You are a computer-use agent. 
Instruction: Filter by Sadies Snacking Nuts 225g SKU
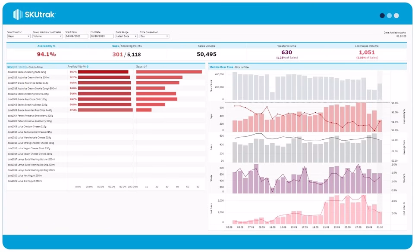click(27, 72)
